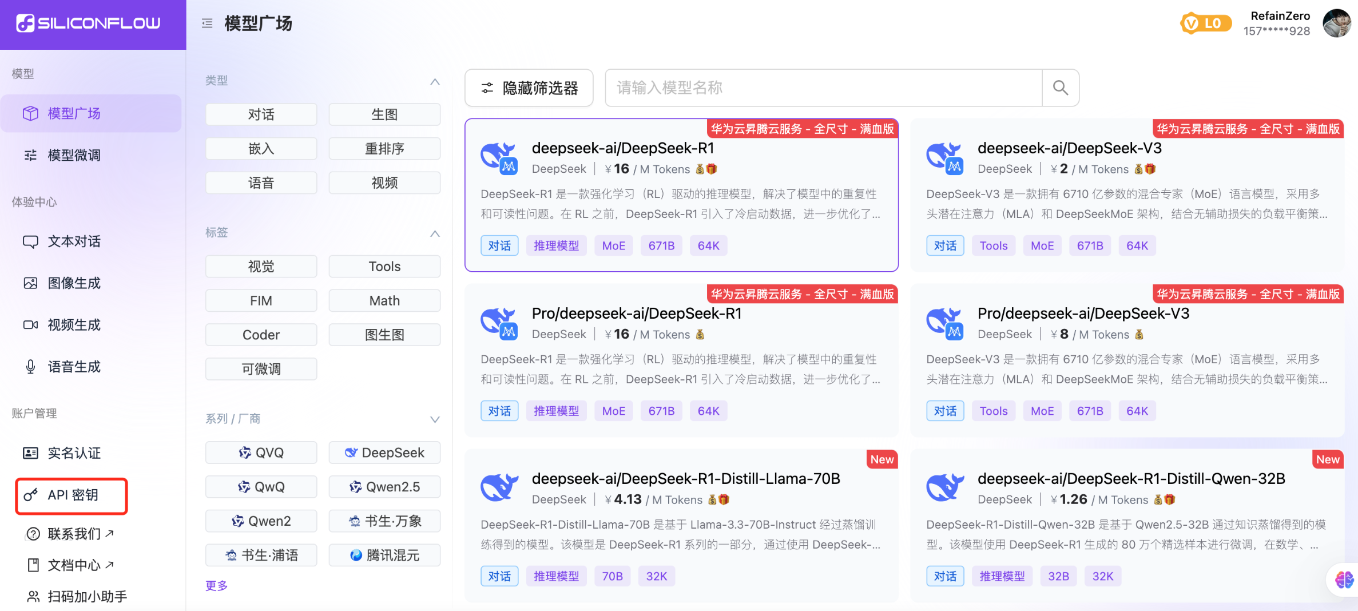1358x611 pixels.
Task: Toggle the 重排序 type filter
Action: point(384,149)
